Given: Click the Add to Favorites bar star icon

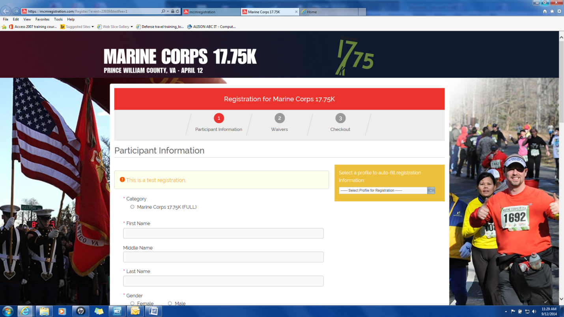Looking at the screenshot, I should tap(4, 27).
